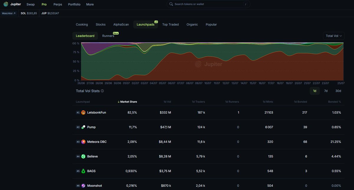
Task: Expand the Total Vol dropdown
Action: [x=334, y=36]
